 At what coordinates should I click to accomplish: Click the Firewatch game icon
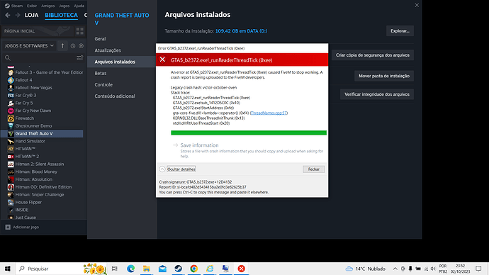(11, 118)
